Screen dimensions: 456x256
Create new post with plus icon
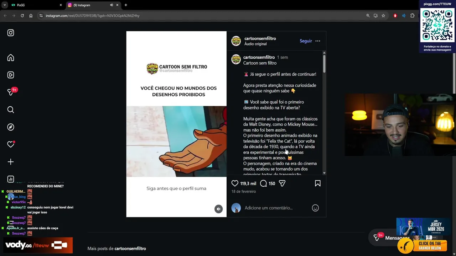pos(11,162)
